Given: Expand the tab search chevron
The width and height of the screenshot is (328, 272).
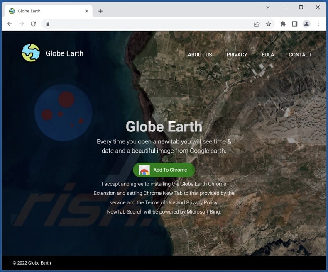Looking at the screenshot, I should 269,7.
